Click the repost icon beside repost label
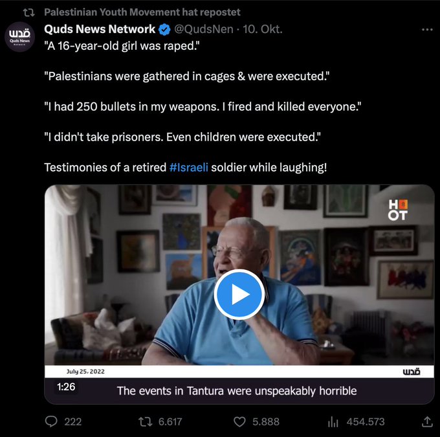The width and height of the screenshot is (440, 437). click(28, 12)
